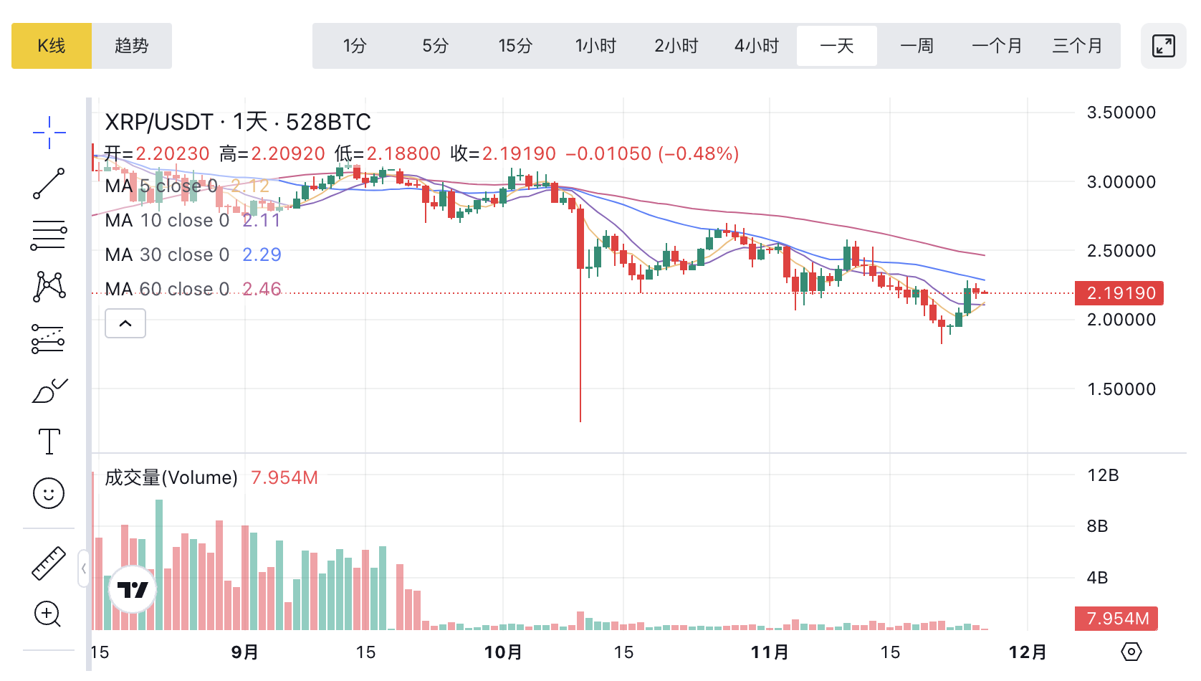1201x681 pixels.
Task: Pick the Text annotation tool
Action: pos(49,442)
